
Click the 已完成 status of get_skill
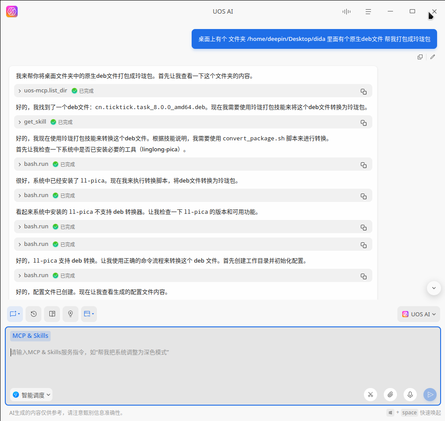pos(62,122)
